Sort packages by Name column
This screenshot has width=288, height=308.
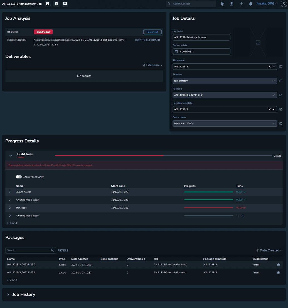(x=11, y=259)
